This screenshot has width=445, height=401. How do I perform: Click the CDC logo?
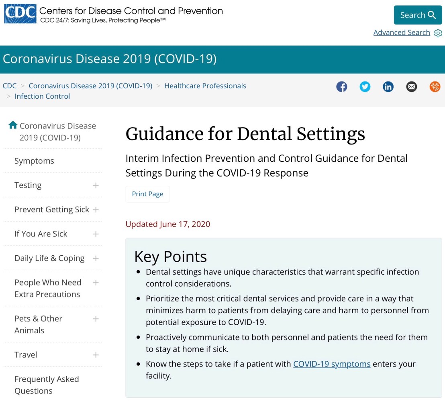20,14
